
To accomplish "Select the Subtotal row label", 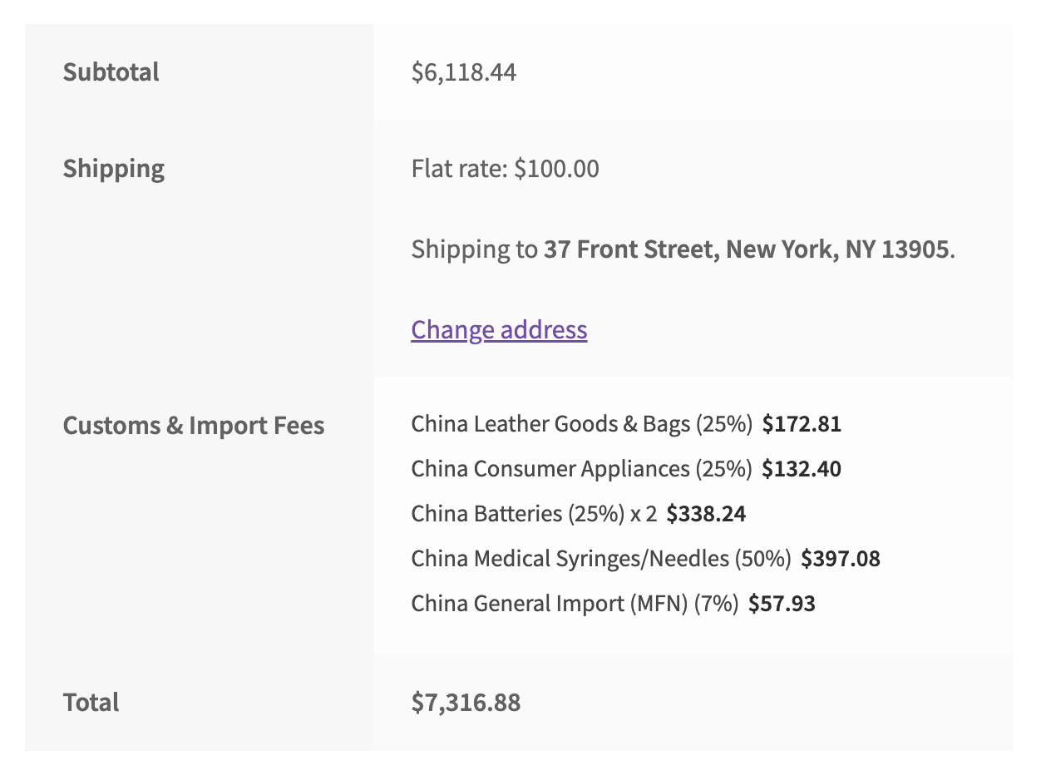I will [111, 72].
